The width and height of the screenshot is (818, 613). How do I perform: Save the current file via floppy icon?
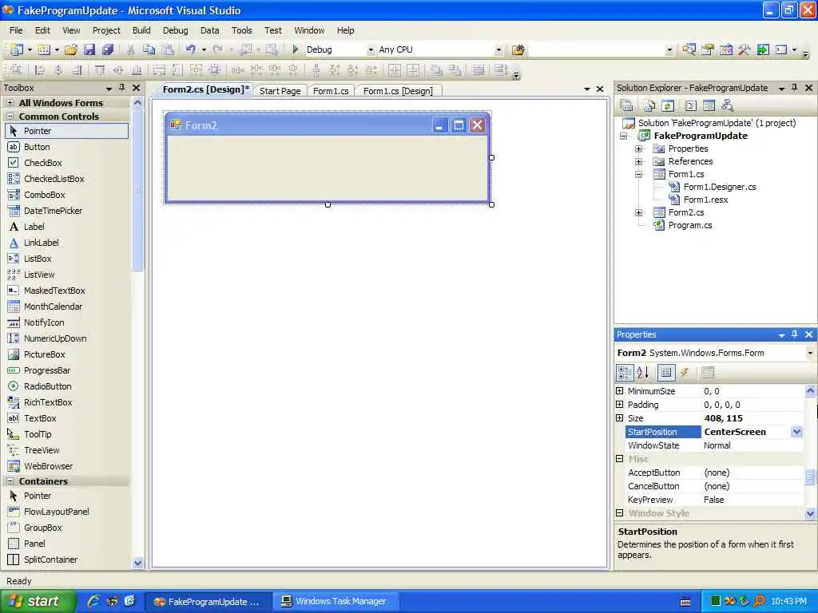coord(89,49)
